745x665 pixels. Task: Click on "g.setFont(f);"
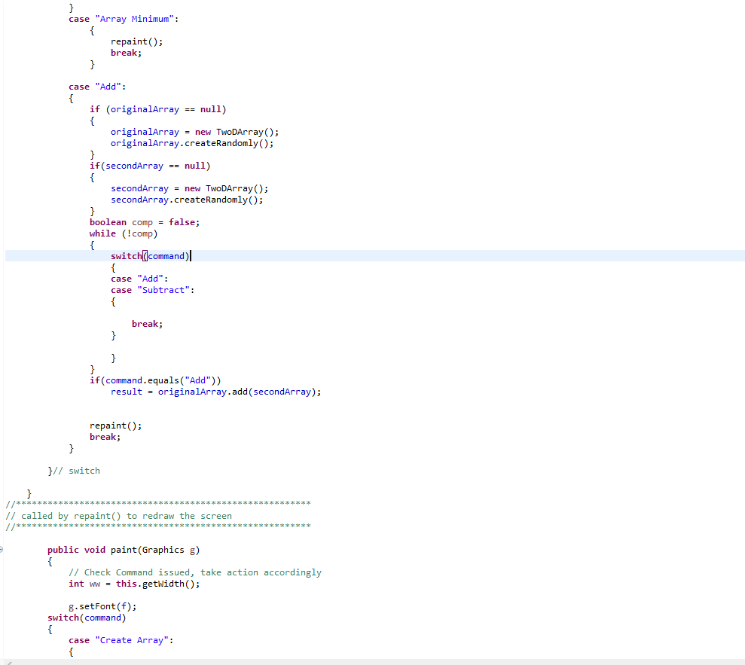coord(102,606)
